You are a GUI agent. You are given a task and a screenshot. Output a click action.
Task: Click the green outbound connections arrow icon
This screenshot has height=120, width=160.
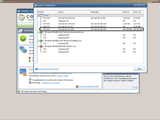click(30, 61)
